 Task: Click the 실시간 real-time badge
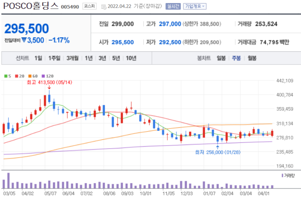pos(173,6)
